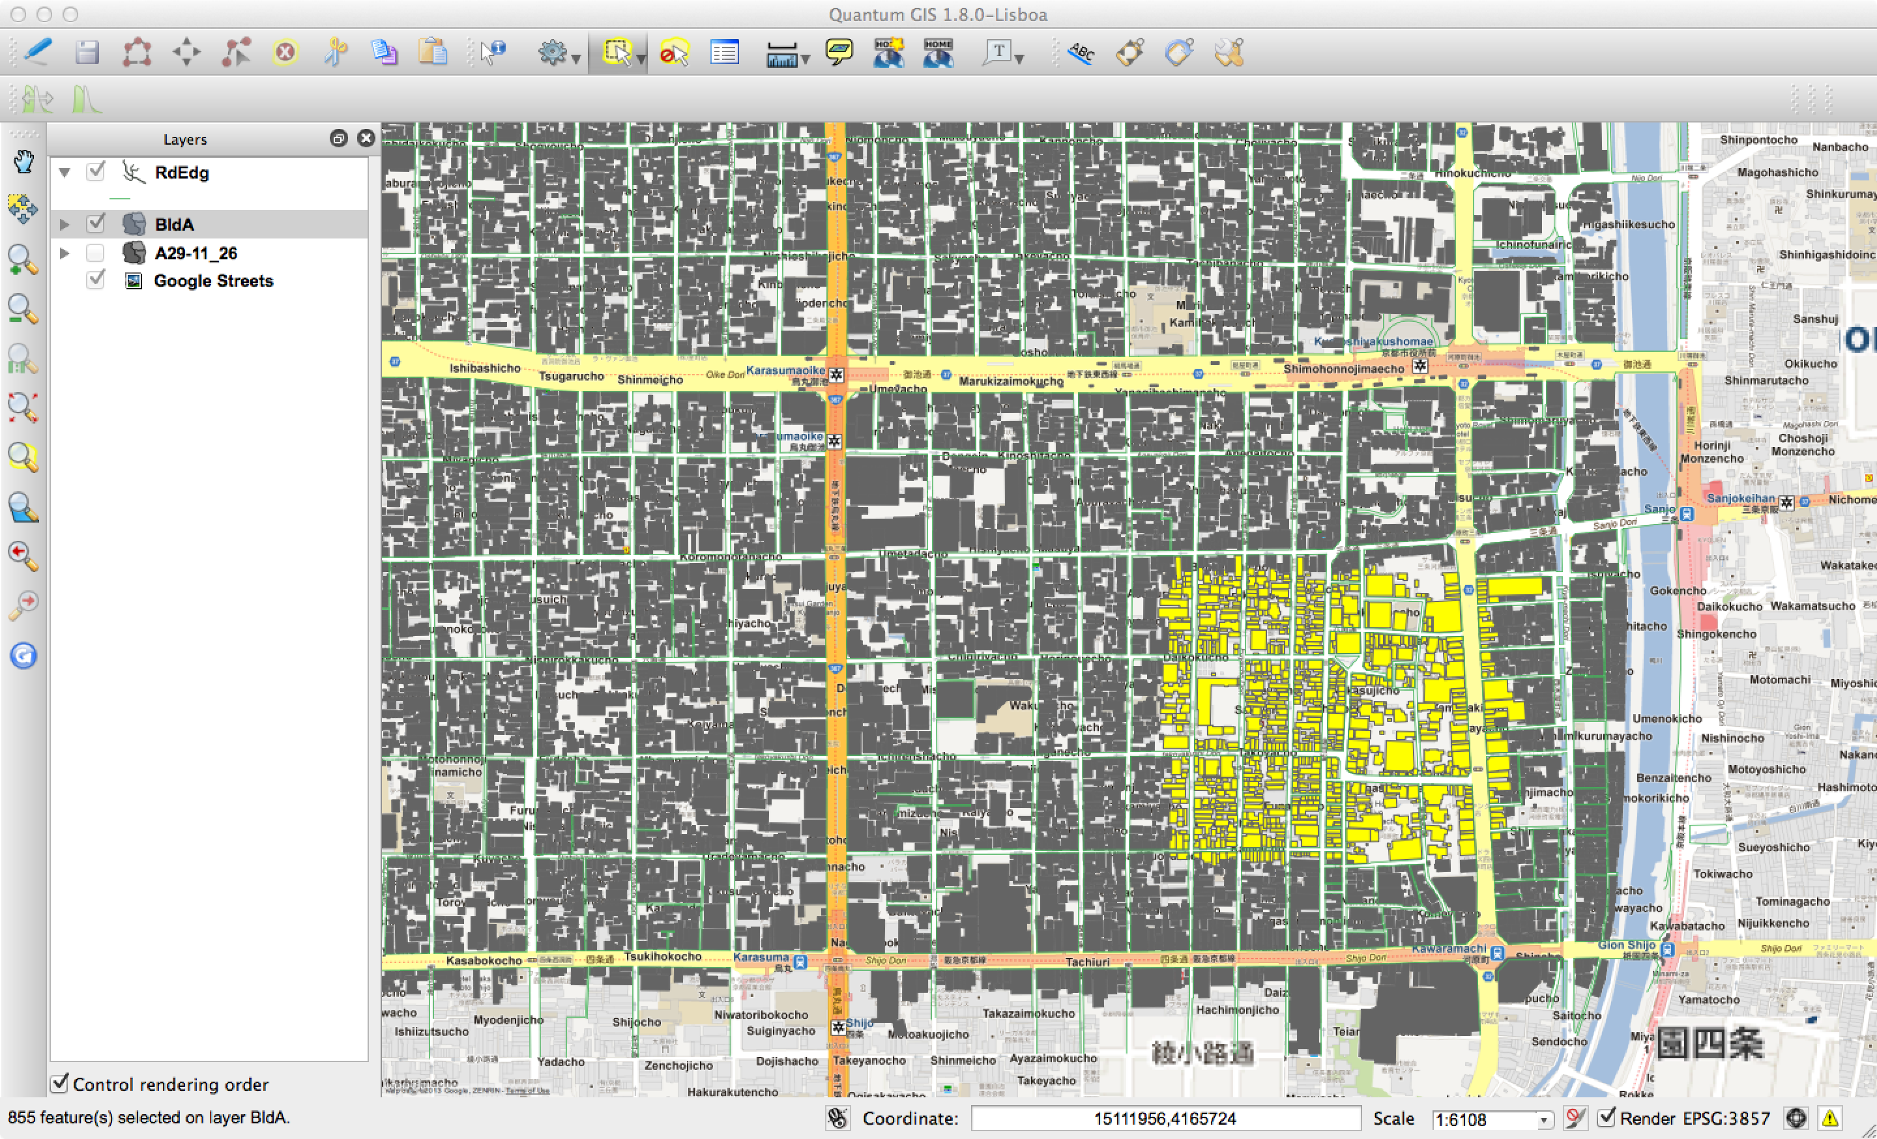This screenshot has width=1877, height=1139.
Task: Select the A29-11_26 layer name
Action: pos(196,253)
